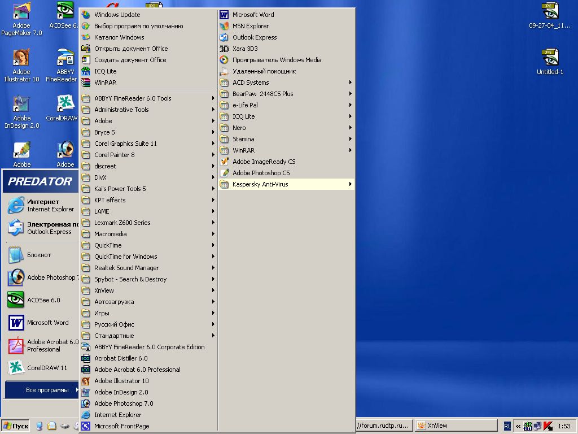Image resolution: width=578 pixels, height=434 pixels.
Task: Click Windows Update in programs list
Action: coord(148,15)
